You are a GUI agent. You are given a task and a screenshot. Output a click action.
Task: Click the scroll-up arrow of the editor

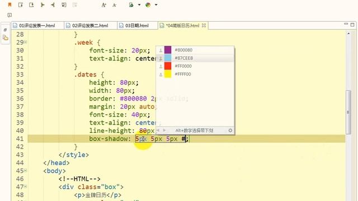[348, 33]
